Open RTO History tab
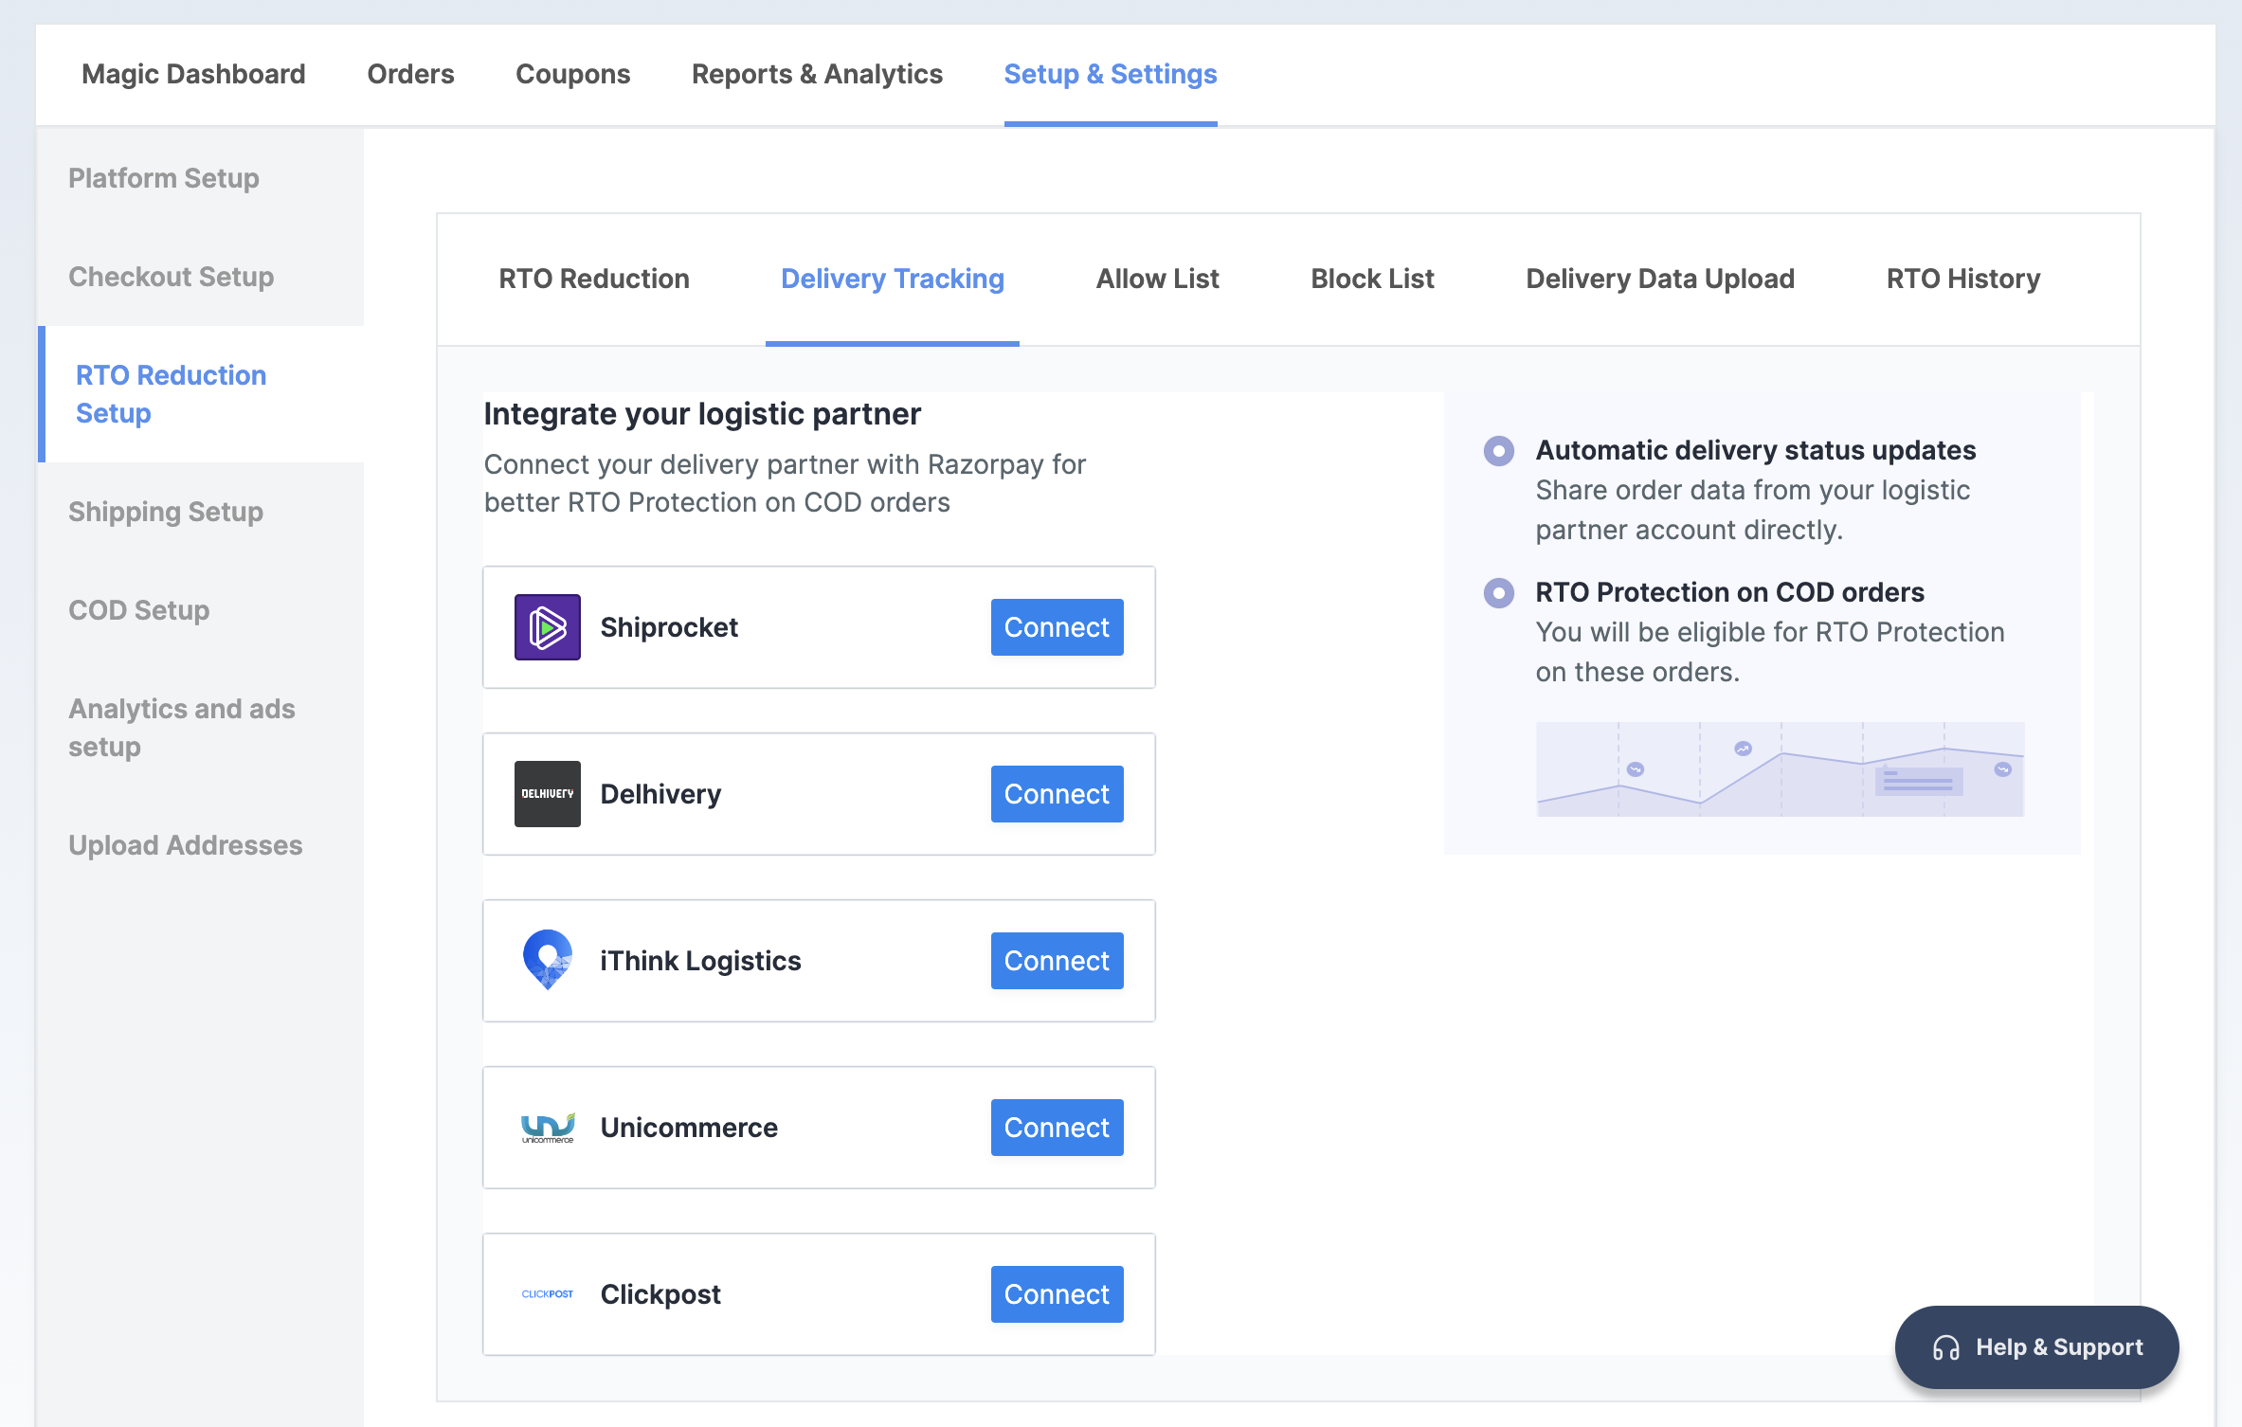This screenshot has height=1427, width=2242. [x=1962, y=277]
